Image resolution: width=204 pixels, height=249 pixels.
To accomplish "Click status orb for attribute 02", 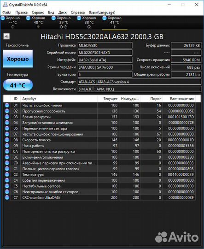I will [7, 111].
